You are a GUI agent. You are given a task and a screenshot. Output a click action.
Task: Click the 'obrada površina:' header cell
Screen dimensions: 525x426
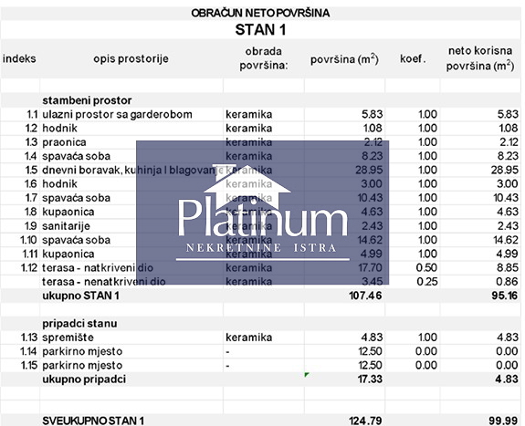(264, 58)
